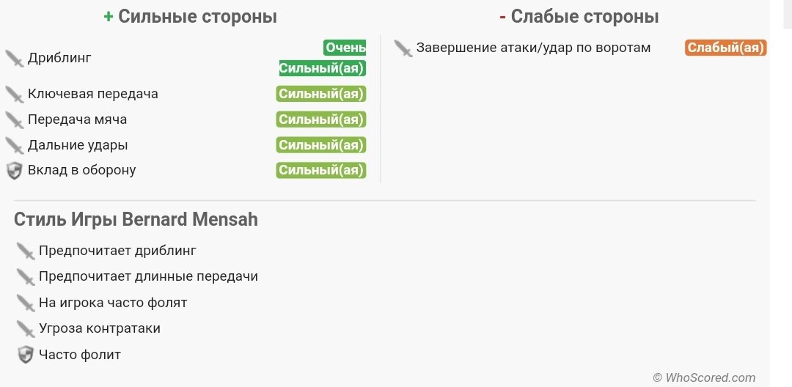Click the sword icon next to Предпочитает дриблинг
This screenshot has height=387, width=792.
pos(25,251)
